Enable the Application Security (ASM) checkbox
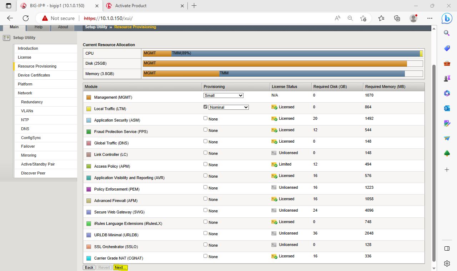This screenshot has width=457, height=271. (205, 118)
